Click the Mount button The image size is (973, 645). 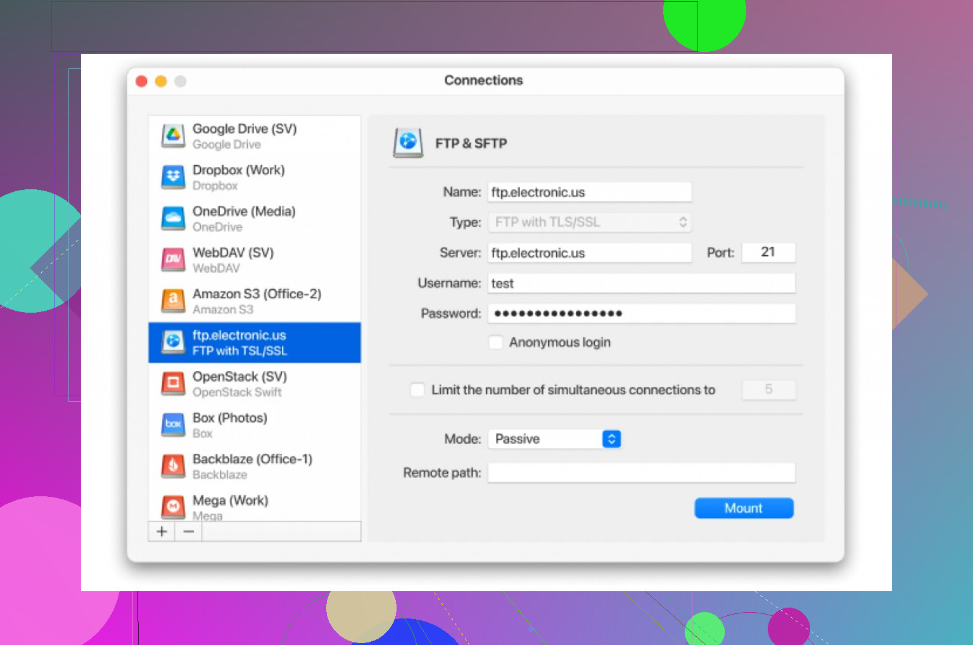pos(744,508)
